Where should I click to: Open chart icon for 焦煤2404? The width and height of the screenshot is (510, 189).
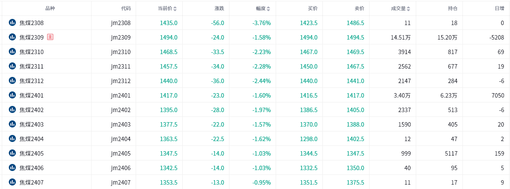click(12, 138)
